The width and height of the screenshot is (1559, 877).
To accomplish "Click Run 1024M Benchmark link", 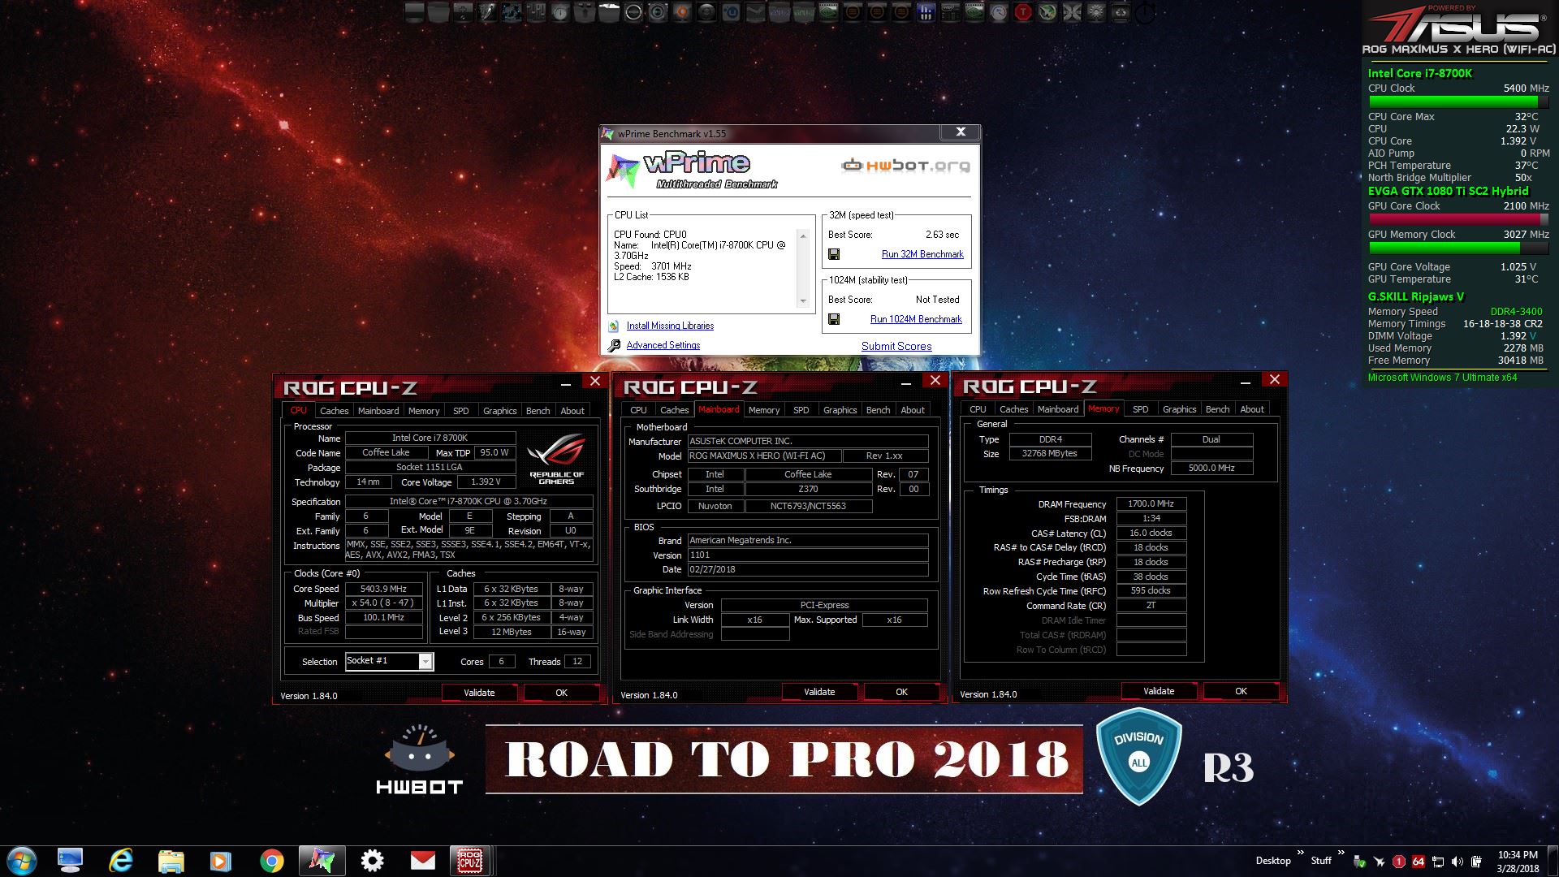I will [916, 319].
